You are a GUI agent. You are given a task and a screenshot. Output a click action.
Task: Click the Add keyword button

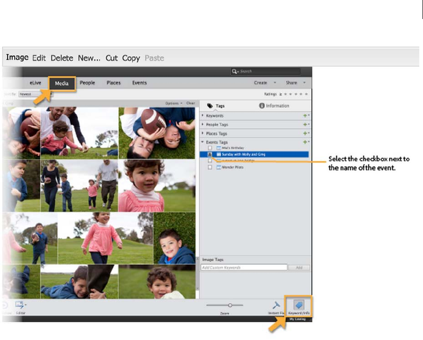pyautogui.click(x=299, y=268)
